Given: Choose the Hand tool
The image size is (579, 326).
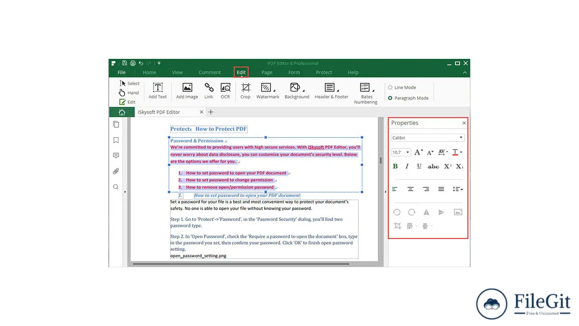Looking at the screenshot, I should click(129, 93).
